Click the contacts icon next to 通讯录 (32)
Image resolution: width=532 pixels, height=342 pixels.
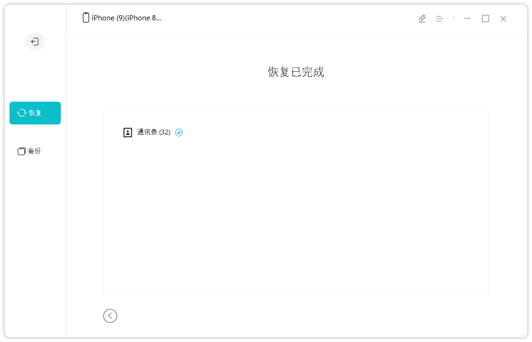coord(127,132)
